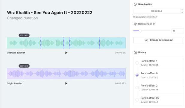Screen dimensions: 185x108
Task: Select Remix effect 2 radio button
Action: coord(137,87)
